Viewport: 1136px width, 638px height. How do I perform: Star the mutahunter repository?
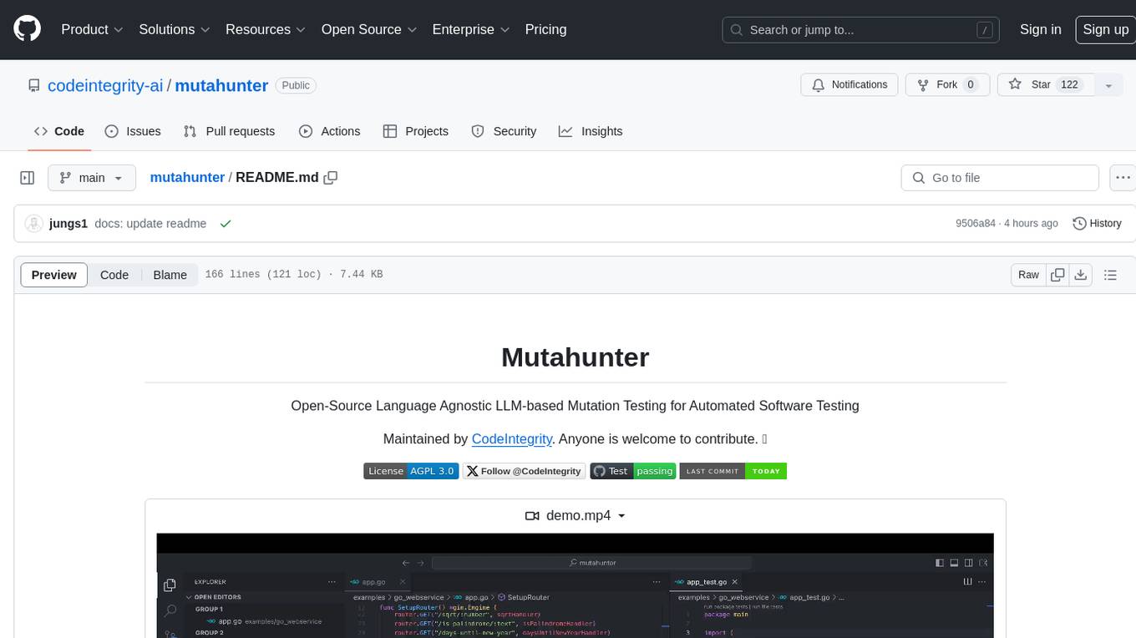(x=1046, y=85)
